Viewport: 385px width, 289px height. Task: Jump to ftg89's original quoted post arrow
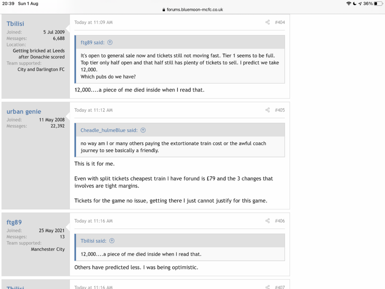pyautogui.click(x=110, y=42)
